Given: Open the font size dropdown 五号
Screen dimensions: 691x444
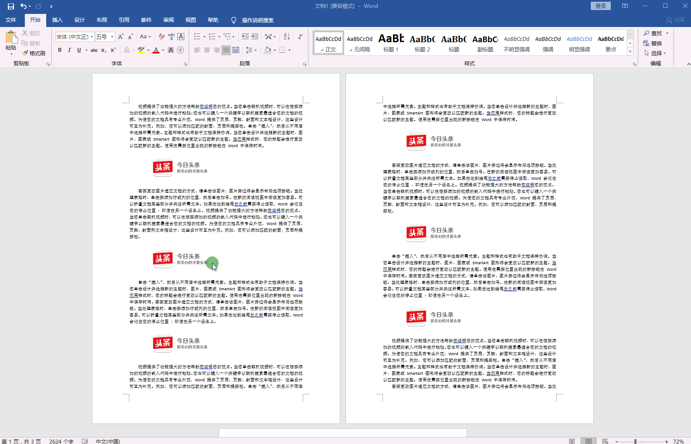Looking at the screenshot, I should 112,37.
